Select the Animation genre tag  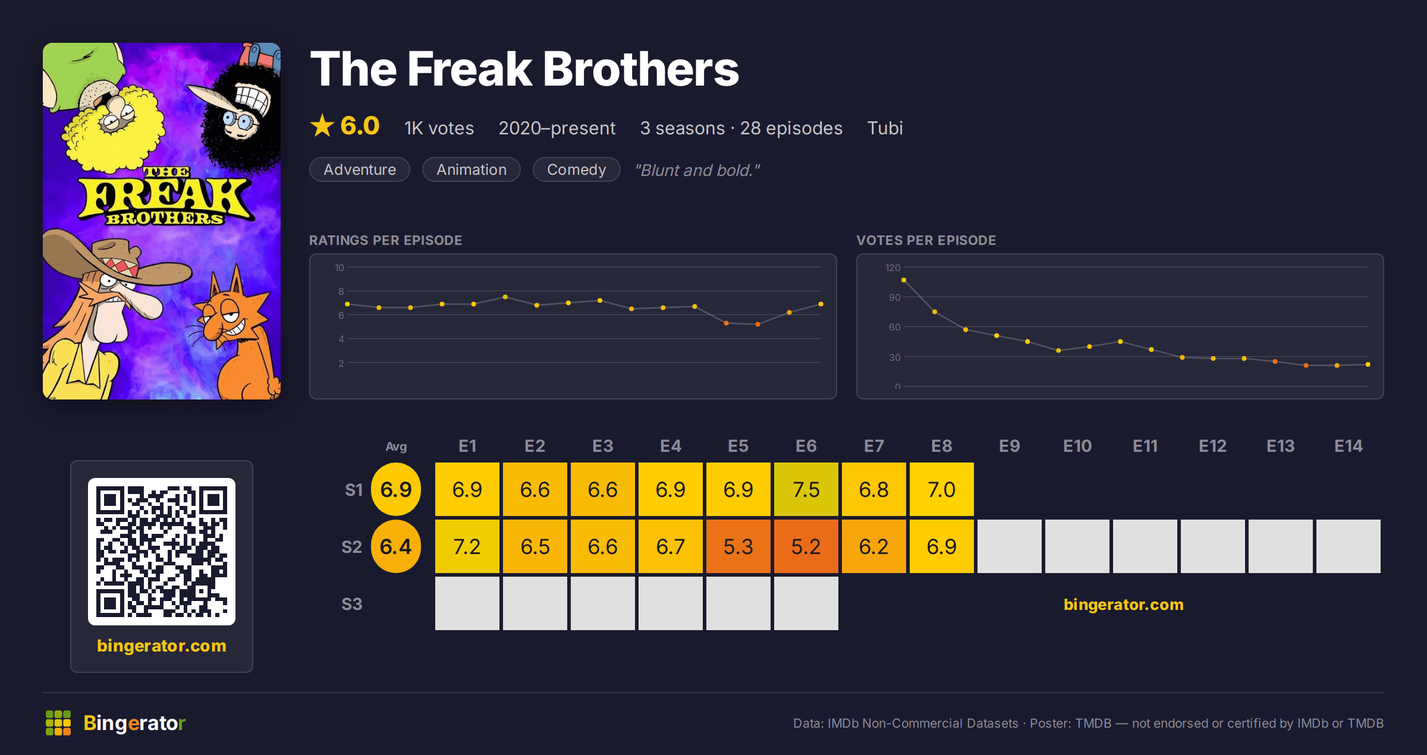coord(472,169)
